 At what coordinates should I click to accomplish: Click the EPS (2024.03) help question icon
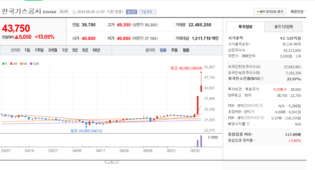(261, 106)
